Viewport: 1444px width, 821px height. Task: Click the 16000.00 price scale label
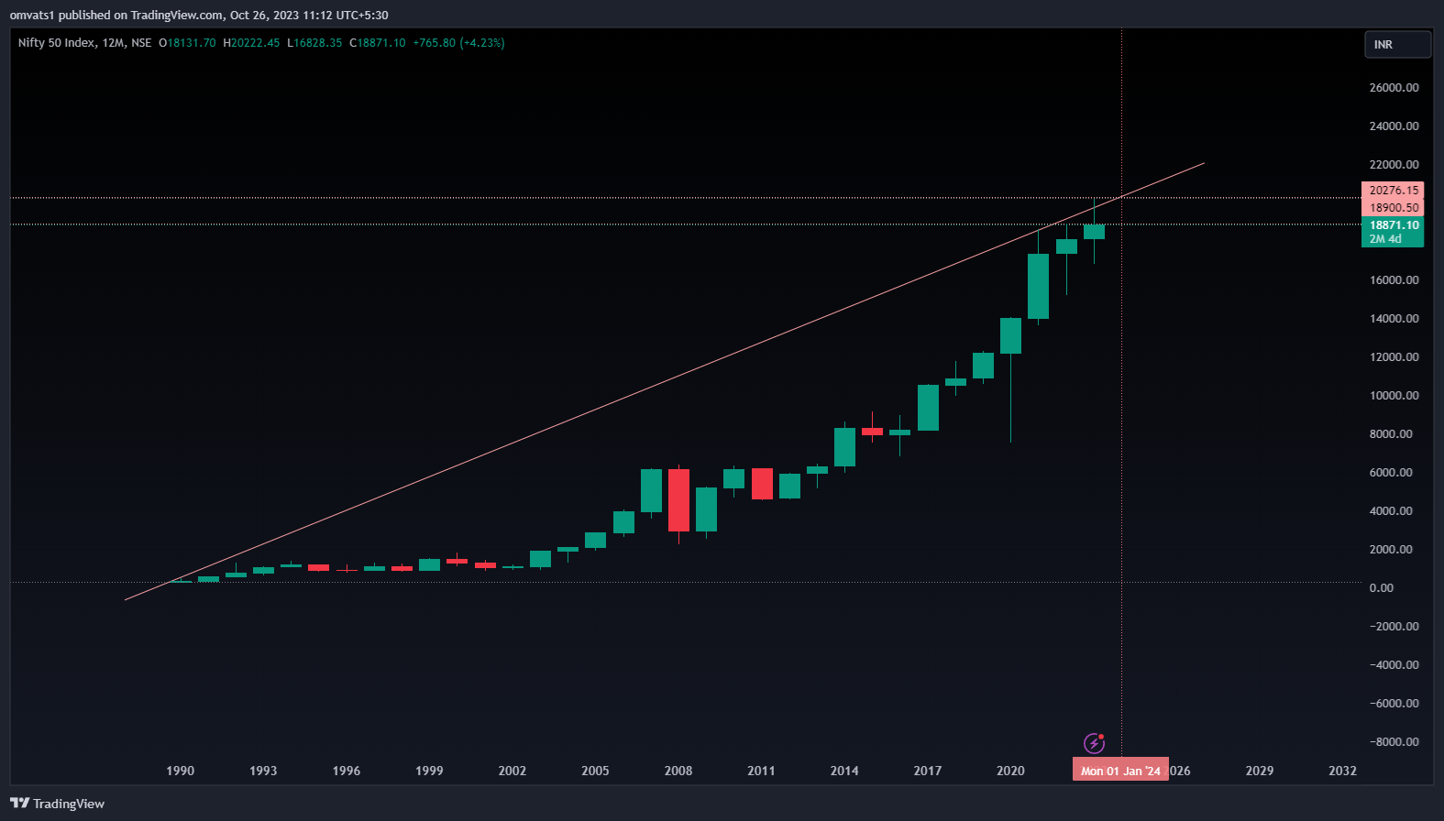click(x=1394, y=280)
